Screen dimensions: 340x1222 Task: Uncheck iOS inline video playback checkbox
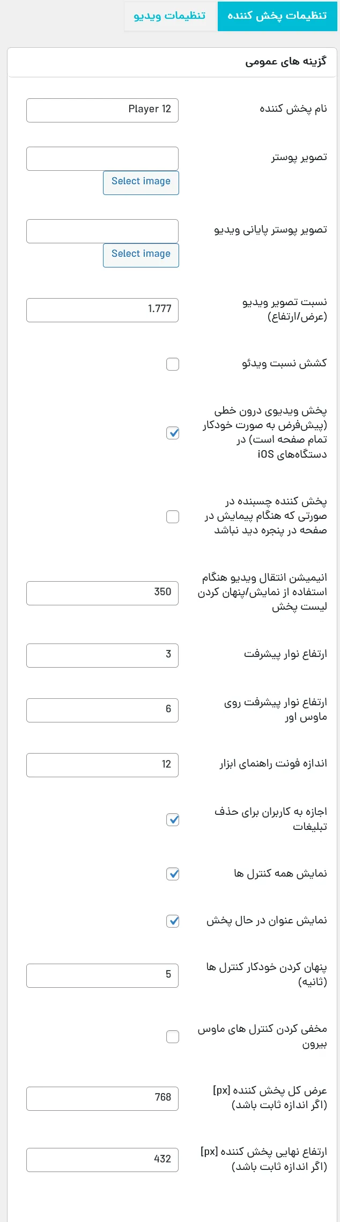tap(173, 433)
